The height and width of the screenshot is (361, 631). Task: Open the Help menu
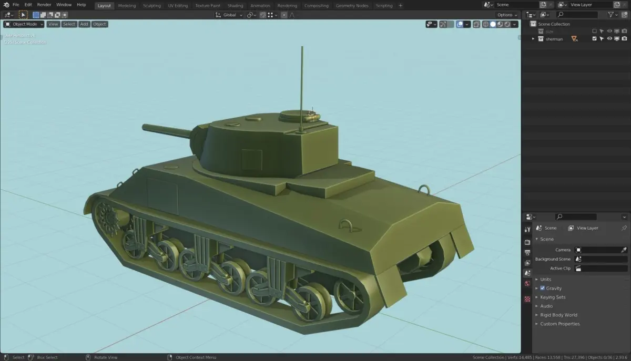point(82,5)
